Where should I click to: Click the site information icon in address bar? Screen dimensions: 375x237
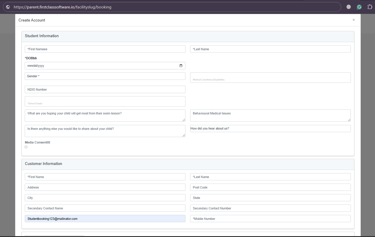pyautogui.click(x=8, y=7)
